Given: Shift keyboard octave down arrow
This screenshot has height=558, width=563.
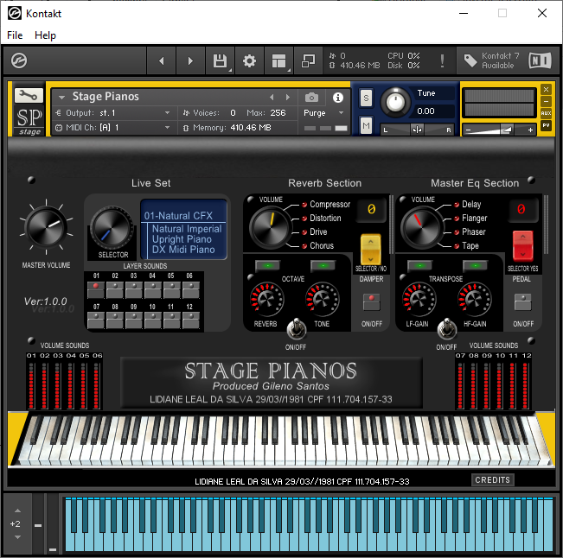Looking at the screenshot, I should tap(17, 537).
